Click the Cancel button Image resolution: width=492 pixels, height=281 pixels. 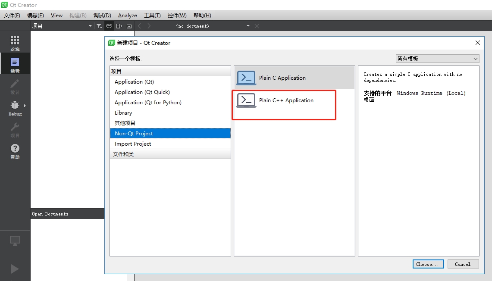463,264
